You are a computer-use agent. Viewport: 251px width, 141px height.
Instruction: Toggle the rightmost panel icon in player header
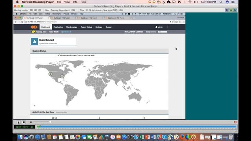coord(235,10)
